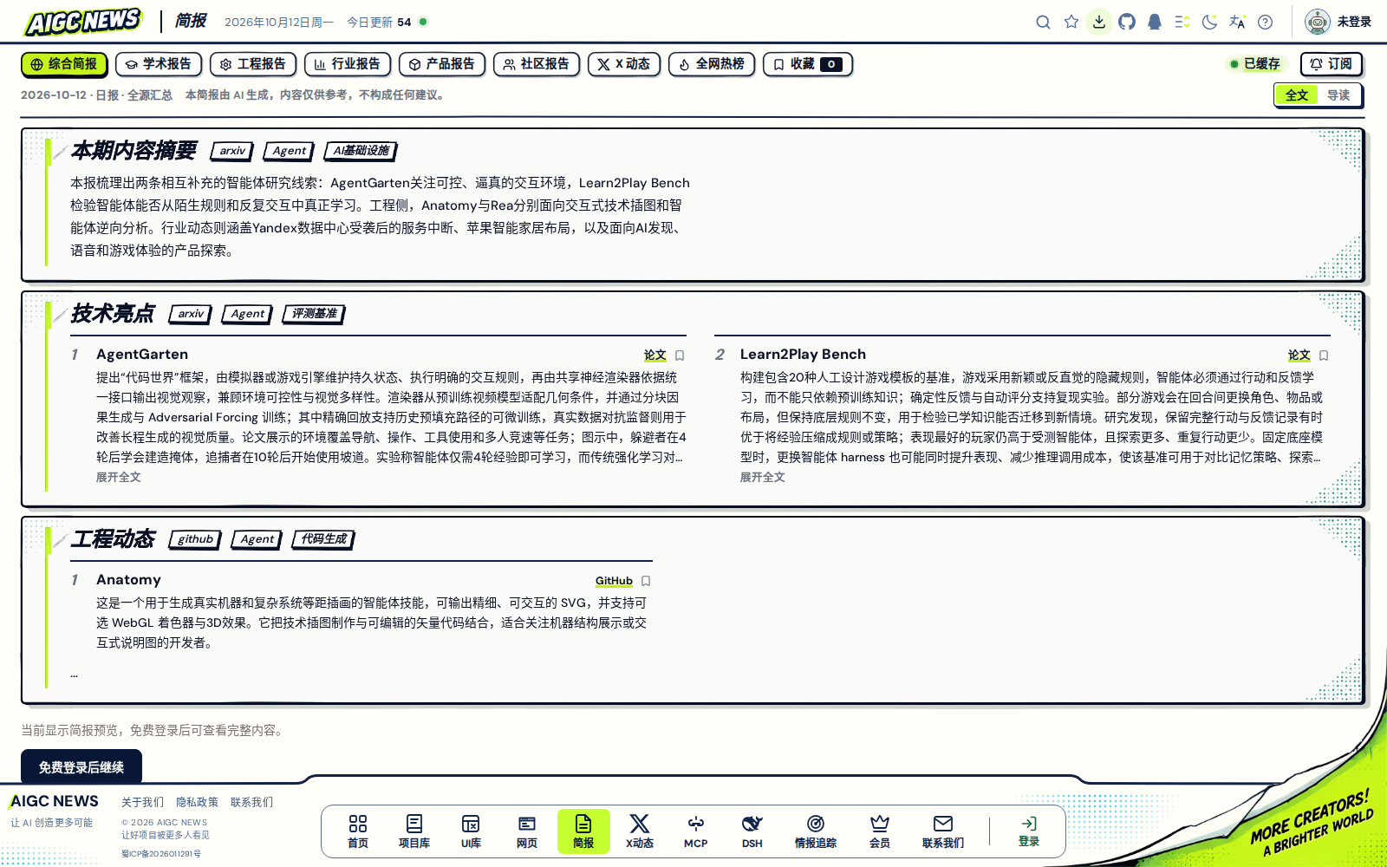Bookmark the AgentGarten item
The height and width of the screenshot is (867, 1387).
coord(680,355)
